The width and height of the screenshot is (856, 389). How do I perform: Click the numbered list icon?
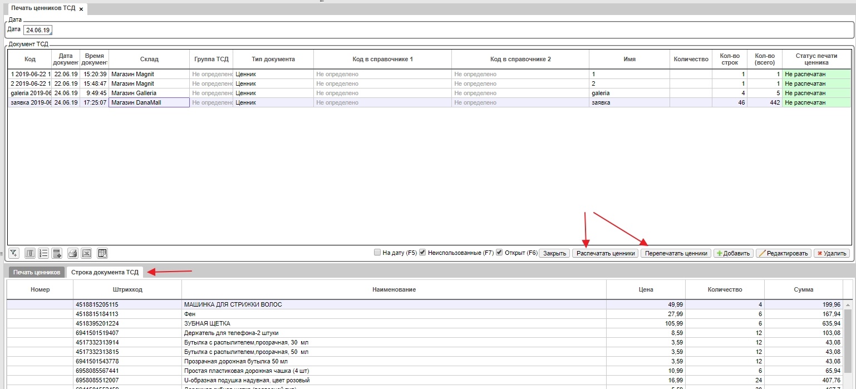click(x=43, y=253)
